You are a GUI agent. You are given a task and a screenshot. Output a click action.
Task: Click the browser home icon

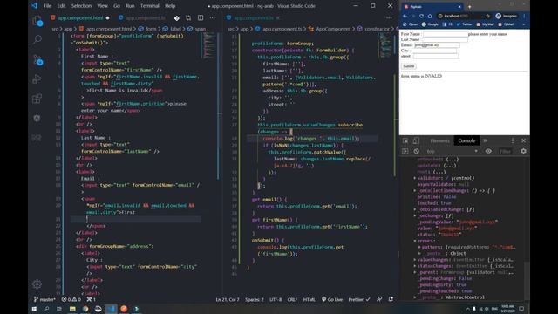[x=430, y=16]
